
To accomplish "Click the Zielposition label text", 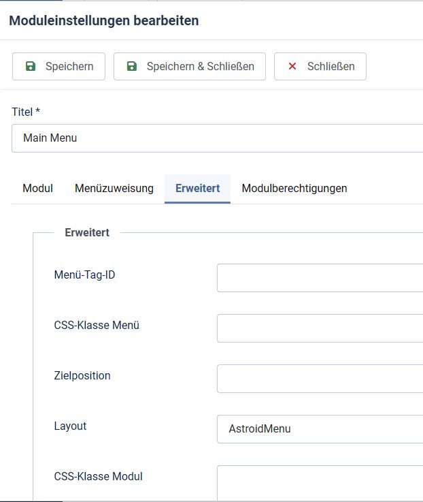I will pyautogui.click(x=82, y=375).
